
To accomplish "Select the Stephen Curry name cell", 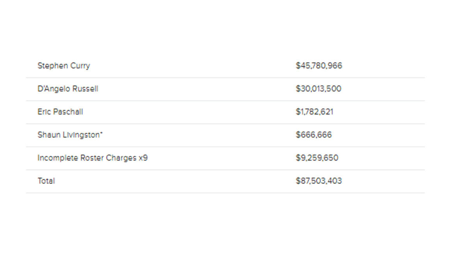I will (x=64, y=66).
